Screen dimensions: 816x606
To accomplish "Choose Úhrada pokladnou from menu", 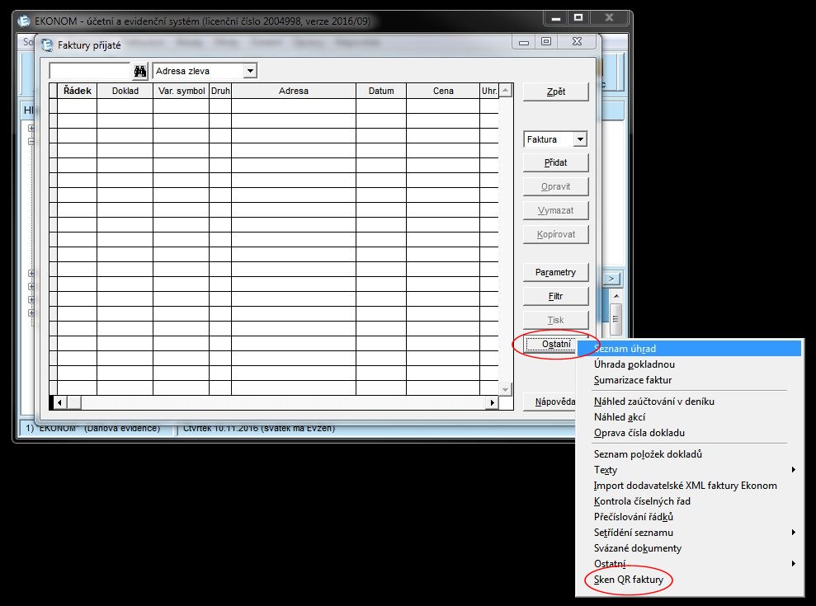I will (x=690, y=364).
